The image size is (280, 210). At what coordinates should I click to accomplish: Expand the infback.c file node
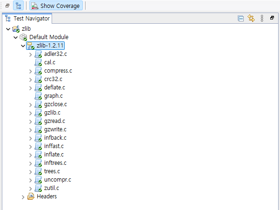click(31, 138)
